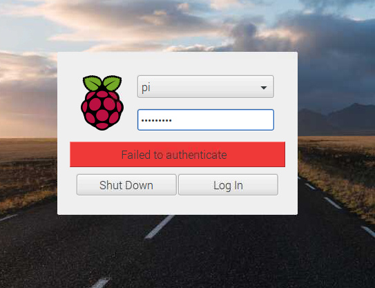This screenshot has width=375, height=288.
Task: Click the 'Log In' label text
Action: (x=228, y=185)
